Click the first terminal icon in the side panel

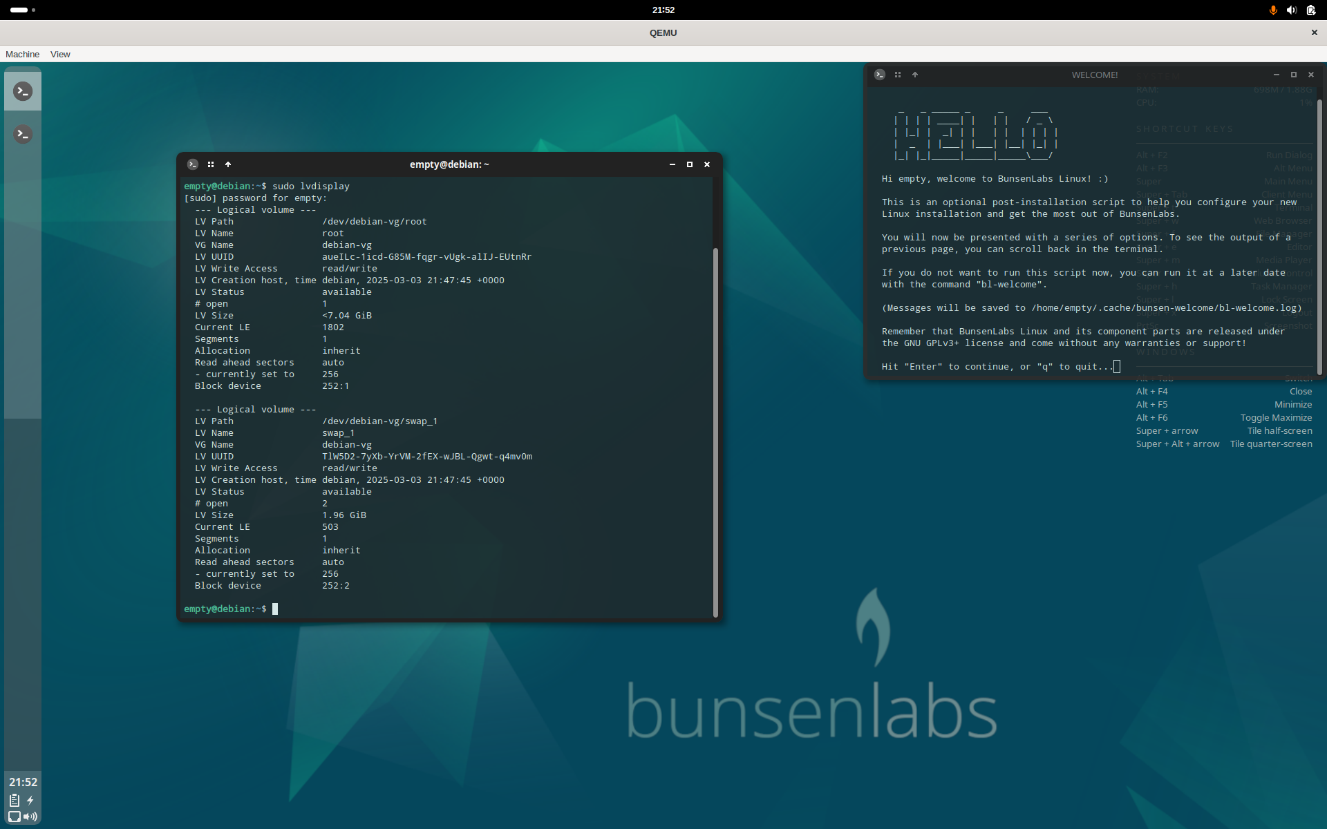pos(23,91)
